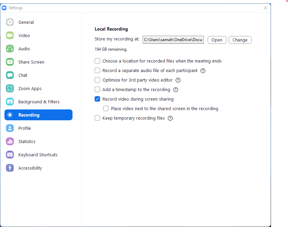The image size is (288, 227).
Task: Click the Background & Filters person icon
Action: [10, 102]
